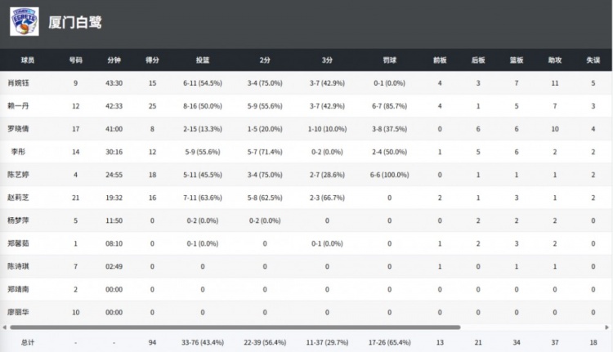
Task: Click three-point cell 2-3 (66.7%)
Action: 327,198
